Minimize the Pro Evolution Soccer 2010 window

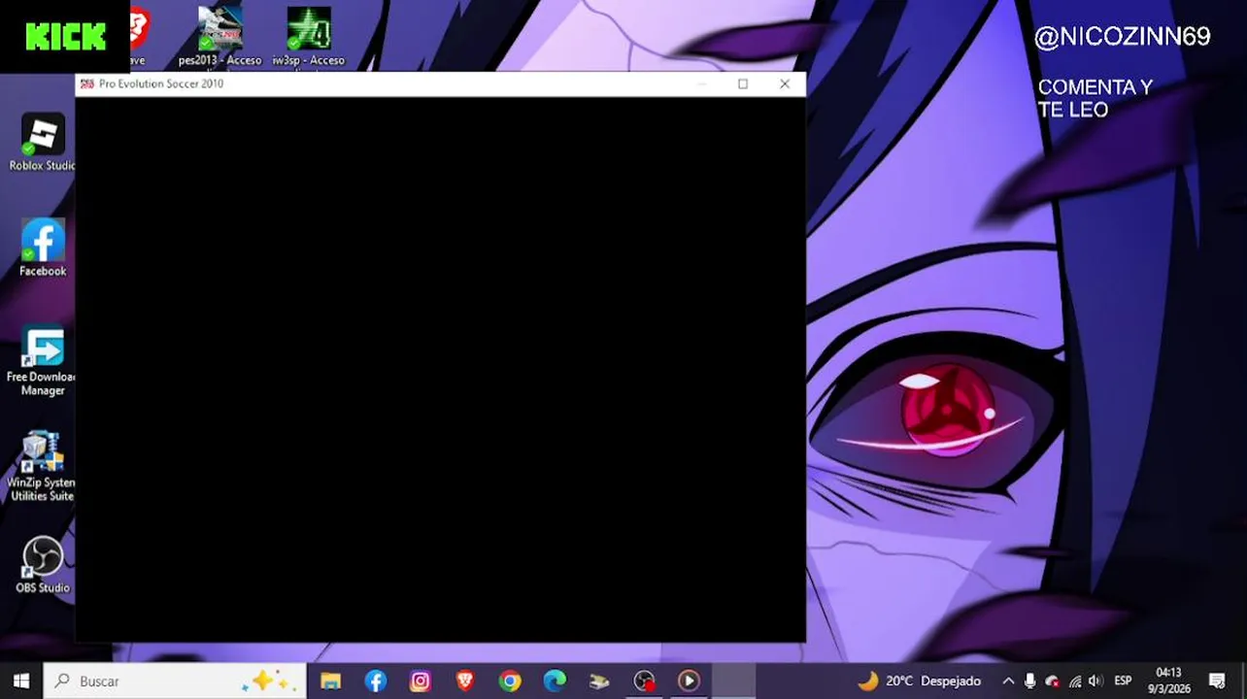(701, 84)
